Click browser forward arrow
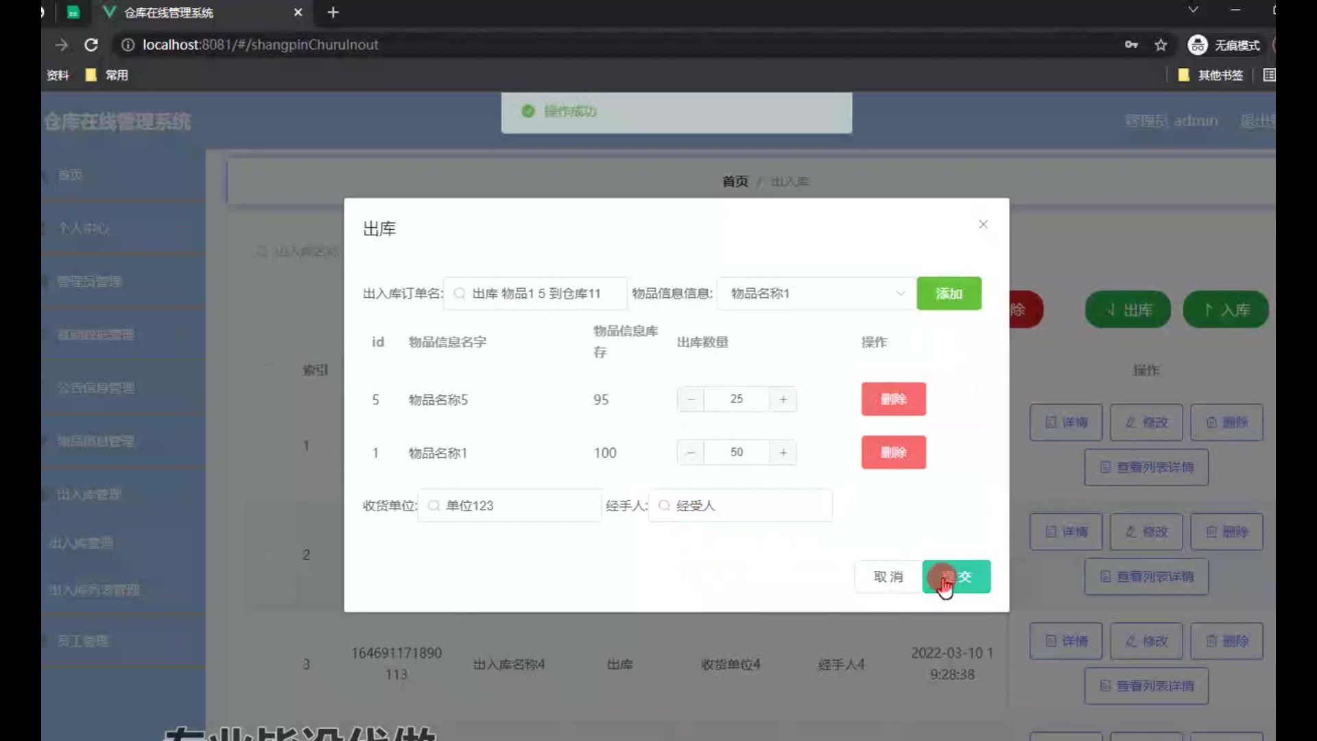1317x741 pixels. click(62, 45)
